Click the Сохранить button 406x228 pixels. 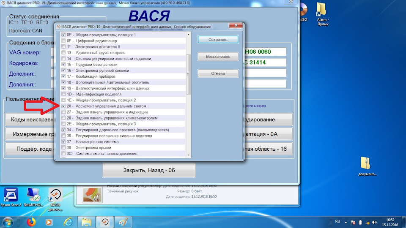tap(218, 40)
